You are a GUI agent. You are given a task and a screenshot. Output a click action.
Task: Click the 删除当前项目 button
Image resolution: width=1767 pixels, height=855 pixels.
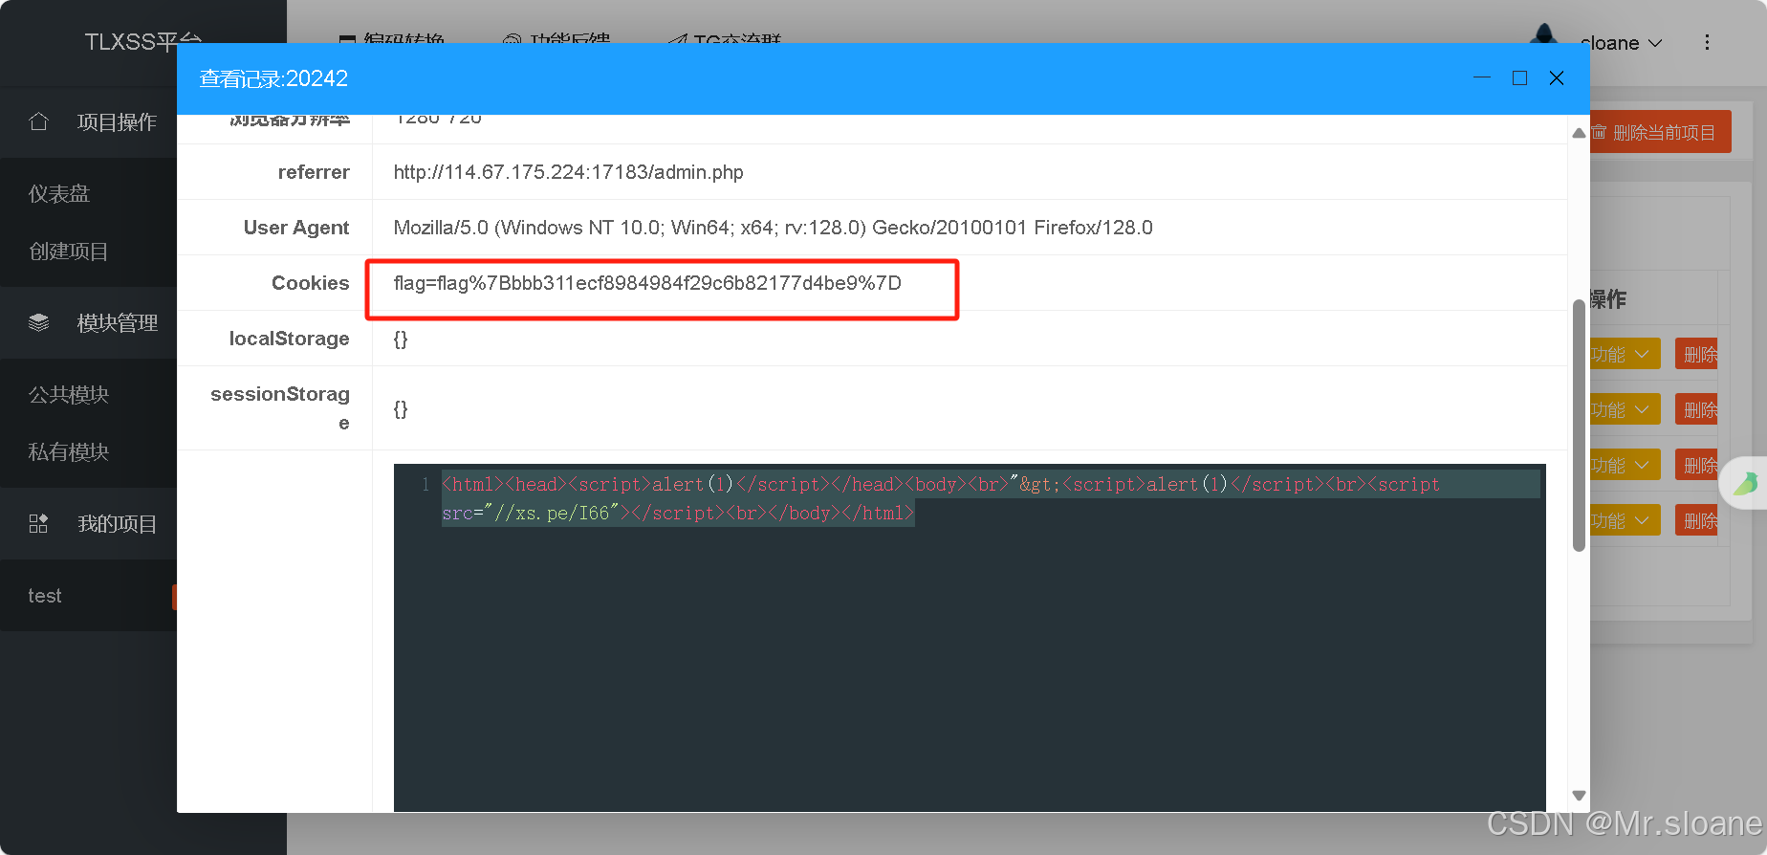(x=1660, y=133)
